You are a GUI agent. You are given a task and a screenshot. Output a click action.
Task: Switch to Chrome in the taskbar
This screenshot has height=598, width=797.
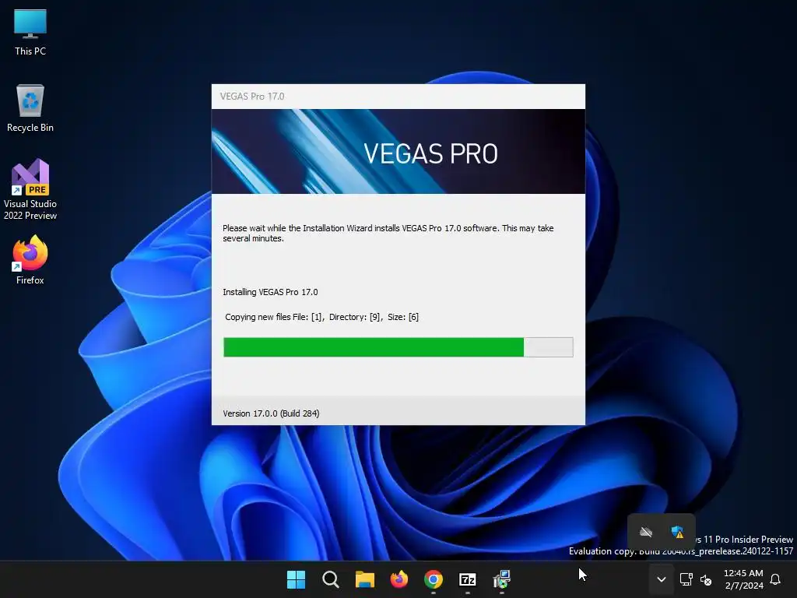click(433, 579)
